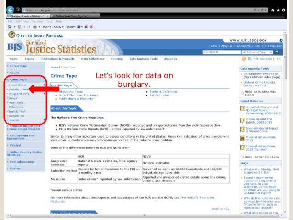The height and width of the screenshot is (220, 293).
Task: Open the Criminal Victimization, 2013 icon
Action: click(243, 137)
